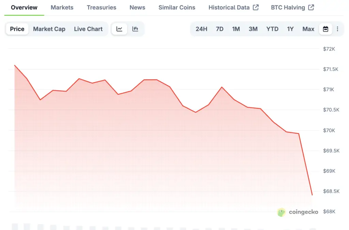Select the YTD time range

click(x=272, y=29)
